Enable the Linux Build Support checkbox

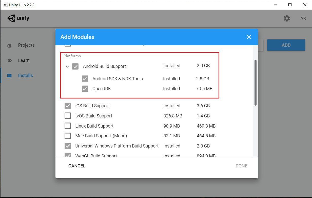pyautogui.click(x=68, y=126)
